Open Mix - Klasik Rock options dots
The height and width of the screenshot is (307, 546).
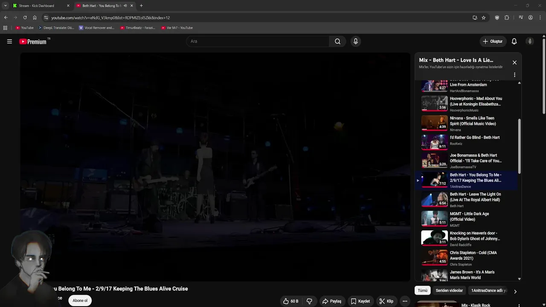pyautogui.click(x=519, y=305)
